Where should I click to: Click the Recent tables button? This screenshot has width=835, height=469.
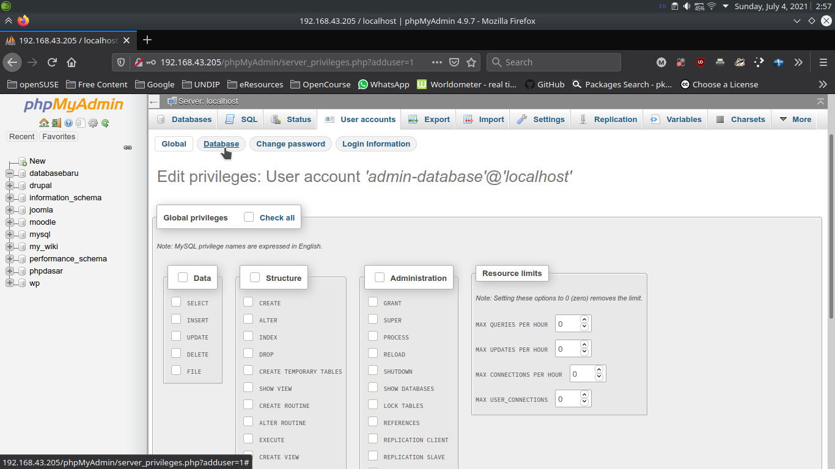(22, 137)
